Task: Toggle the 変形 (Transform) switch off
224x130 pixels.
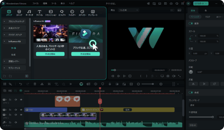Action: point(191,23)
